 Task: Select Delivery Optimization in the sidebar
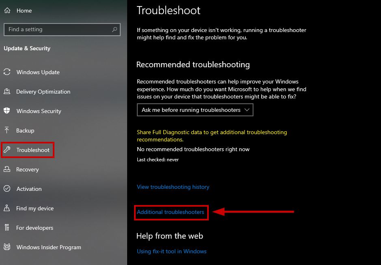point(43,92)
